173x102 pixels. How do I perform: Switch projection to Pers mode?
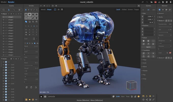123,96
